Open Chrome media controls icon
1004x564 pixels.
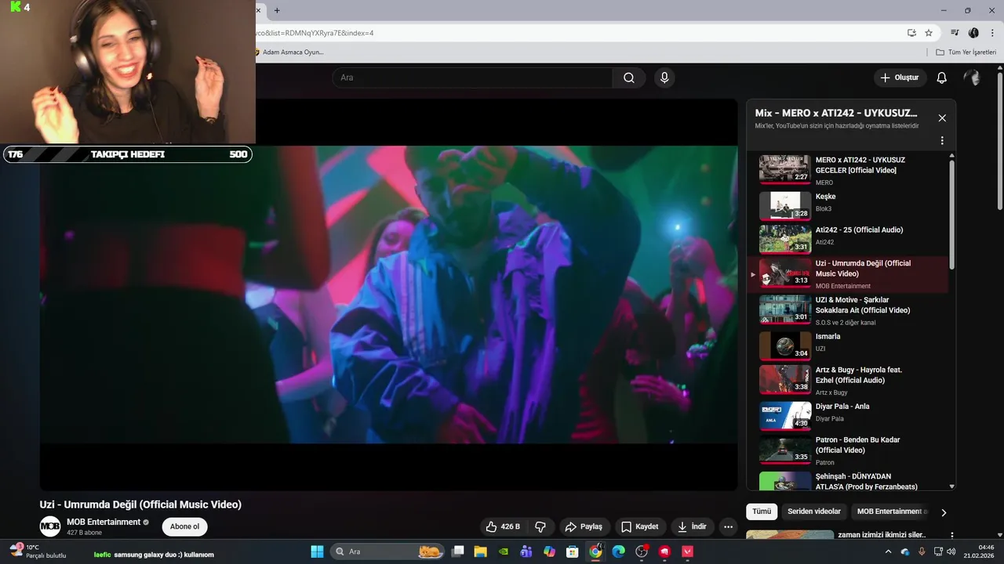tap(955, 33)
